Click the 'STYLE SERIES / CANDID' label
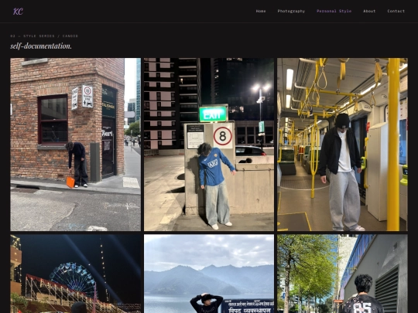 tap(50, 36)
